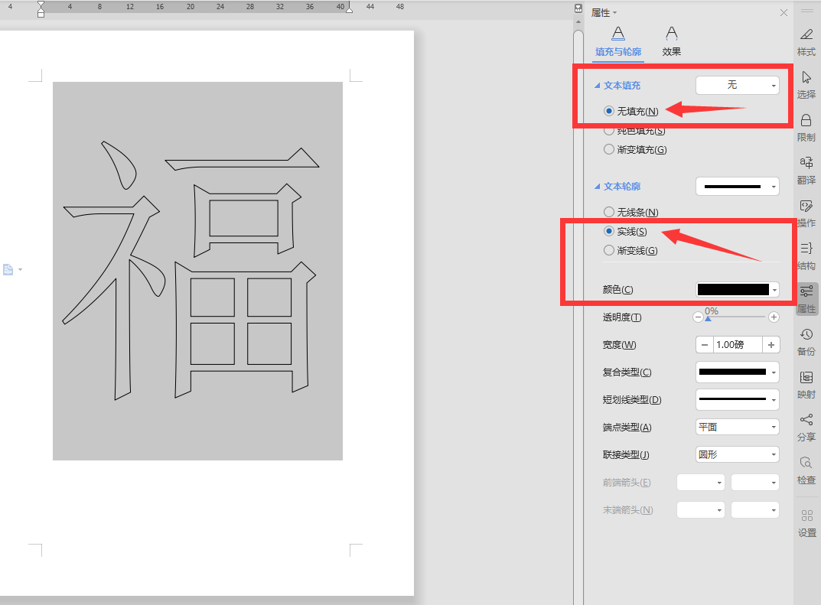Switch to the 填充与轮廓 tab

[617, 42]
